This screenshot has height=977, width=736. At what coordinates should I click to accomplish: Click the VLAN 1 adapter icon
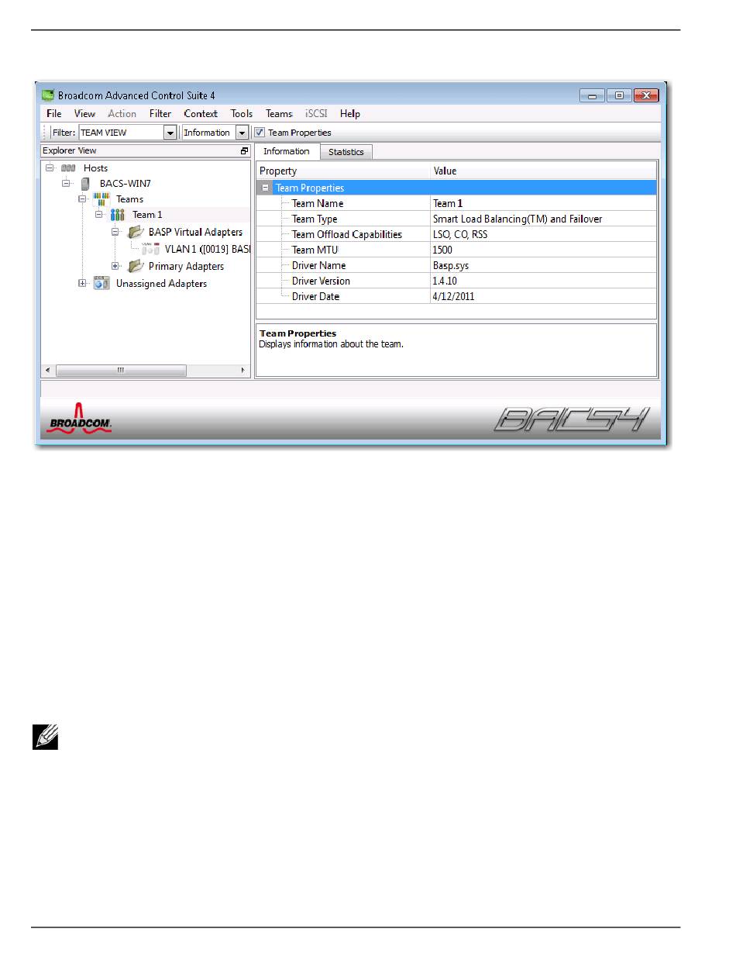151,249
